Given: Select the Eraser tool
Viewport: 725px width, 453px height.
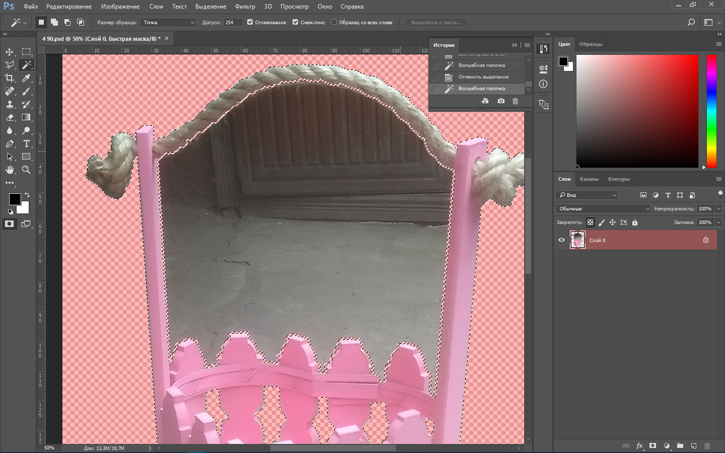Looking at the screenshot, I should [10, 117].
